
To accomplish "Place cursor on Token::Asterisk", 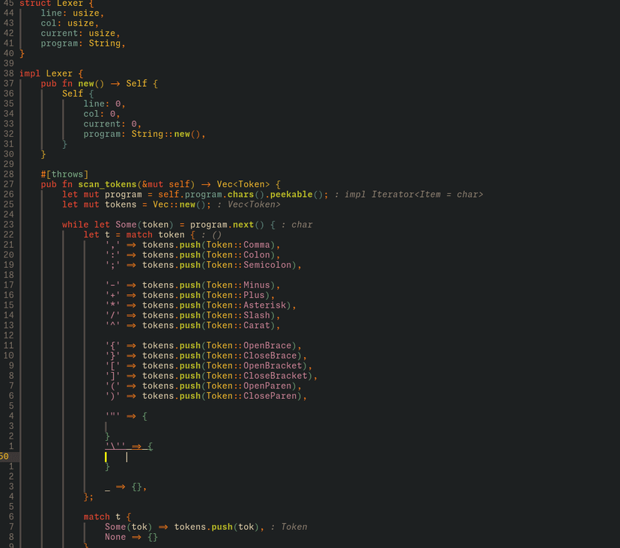I will 248,305.
